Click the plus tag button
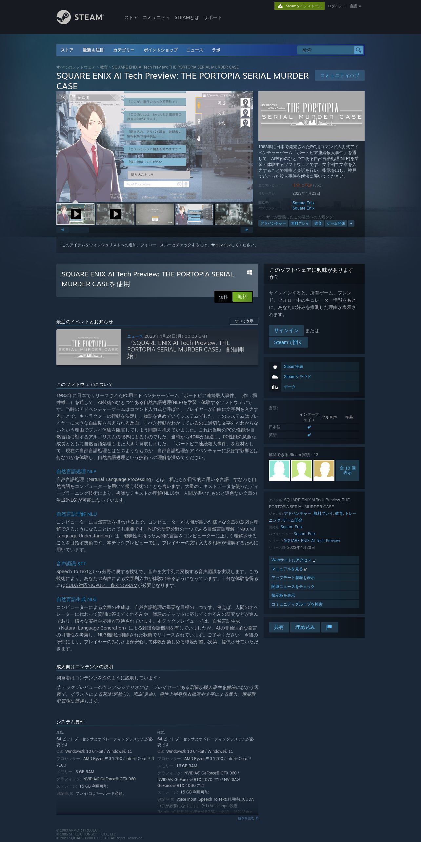 [x=351, y=223]
